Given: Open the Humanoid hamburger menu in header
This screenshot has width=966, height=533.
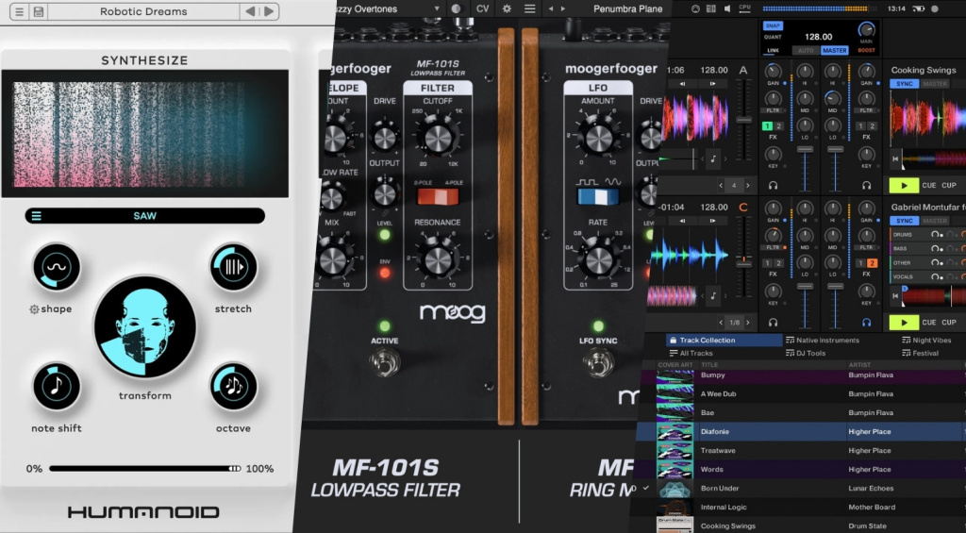Looking at the screenshot, I should [x=19, y=11].
